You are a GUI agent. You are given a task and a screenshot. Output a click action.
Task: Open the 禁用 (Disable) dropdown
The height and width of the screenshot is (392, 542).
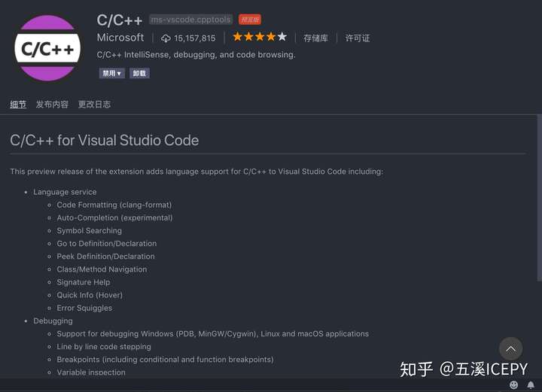point(111,73)
